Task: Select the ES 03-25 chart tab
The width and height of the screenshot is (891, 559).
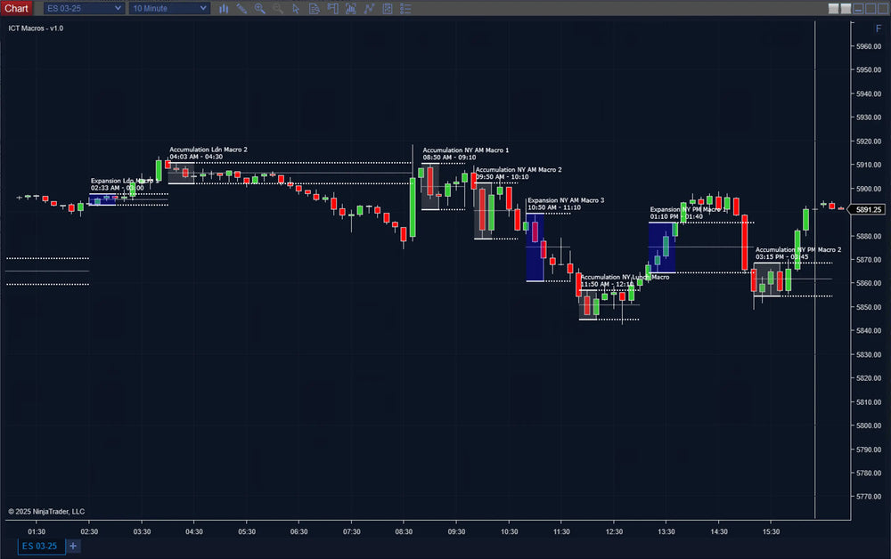Action: pyautogui.click(x=39, y=546)
